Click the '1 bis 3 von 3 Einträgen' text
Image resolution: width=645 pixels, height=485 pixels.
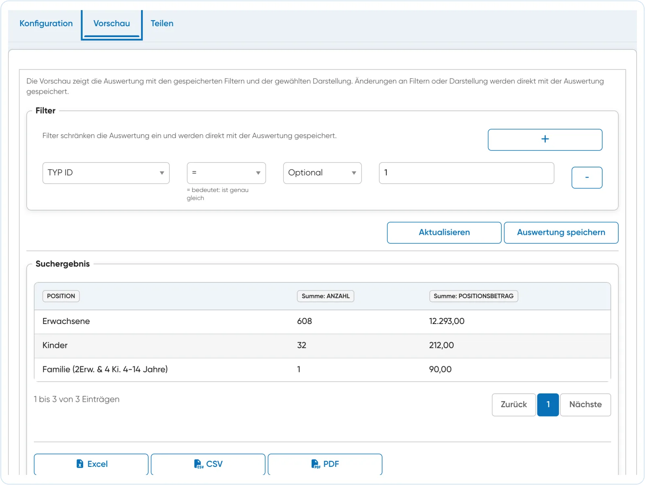(77, 399)
